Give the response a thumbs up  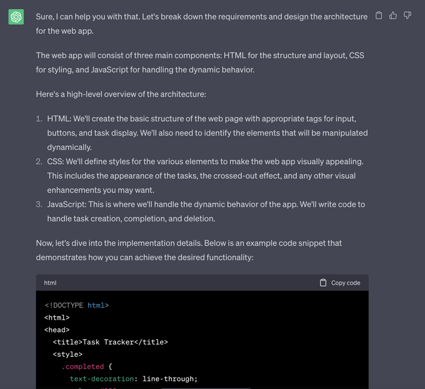tap(393, 16)
